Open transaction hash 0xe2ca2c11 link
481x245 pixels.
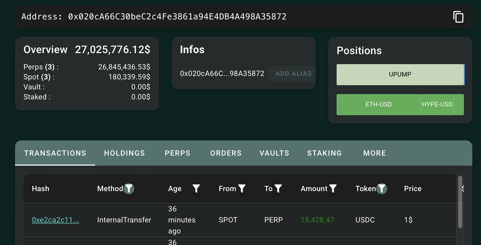tap(55, 220)
